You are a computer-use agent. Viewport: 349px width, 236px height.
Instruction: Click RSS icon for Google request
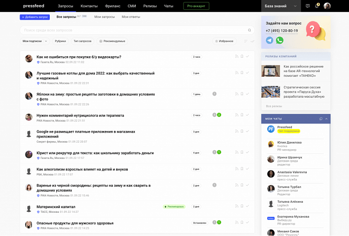point(237,131)
